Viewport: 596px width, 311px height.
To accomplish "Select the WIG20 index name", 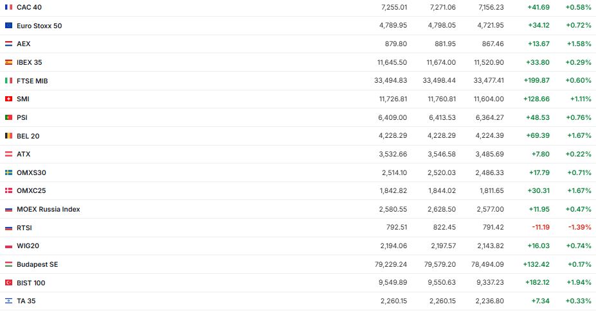I will point(28,246).
